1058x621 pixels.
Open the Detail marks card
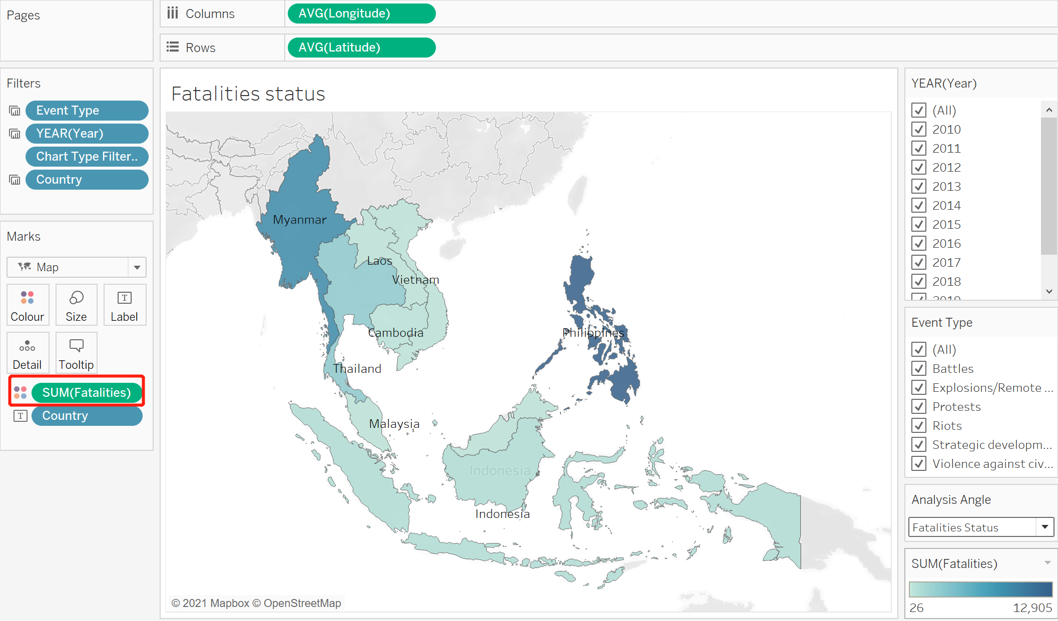tap(28, 353)
